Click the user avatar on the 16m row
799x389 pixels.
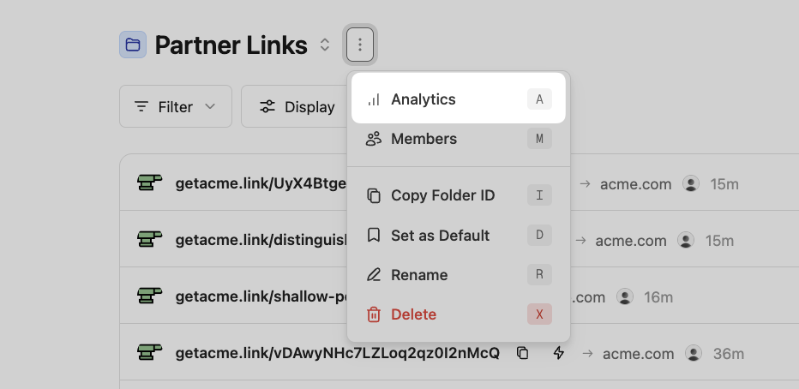coord(625,296)
